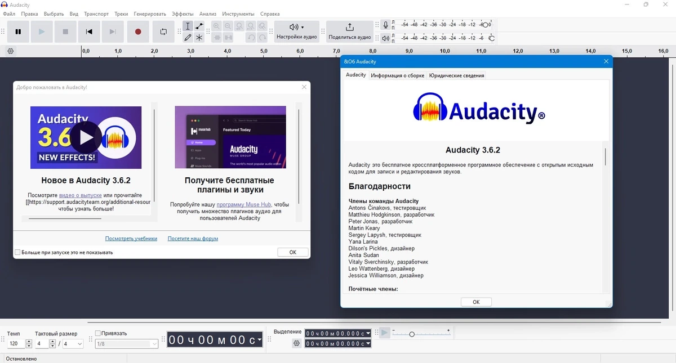The height and width of the screenshot is (363, 676).
Task: Open the selection start time format dropdown
Action: pyautogui.click(x=368, y=334)
